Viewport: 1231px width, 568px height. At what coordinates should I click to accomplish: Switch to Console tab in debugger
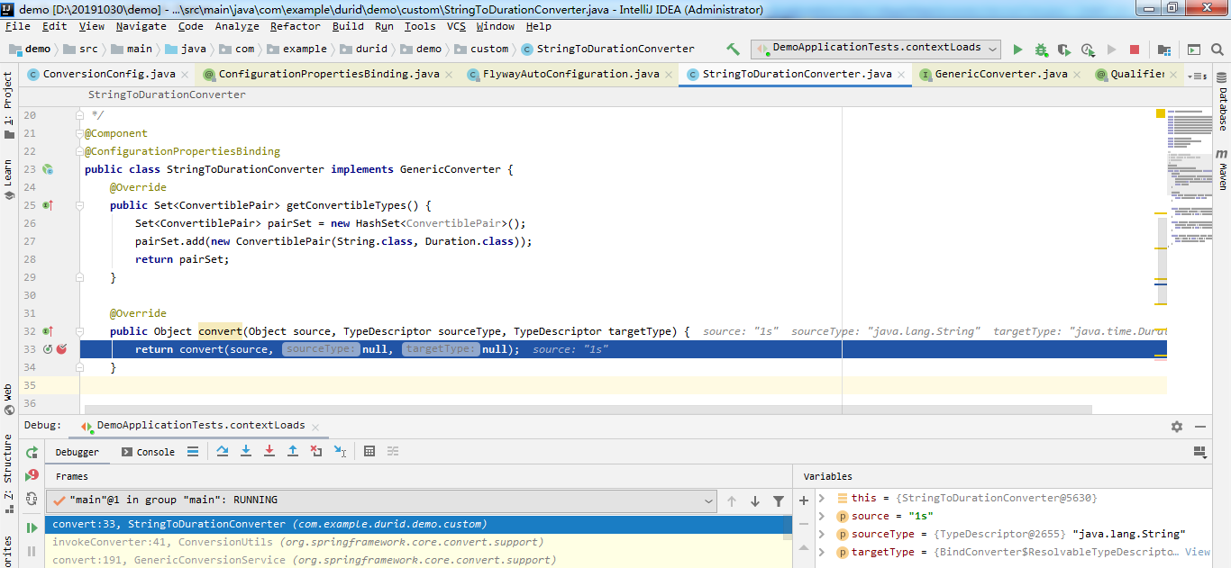click(148, 452)
